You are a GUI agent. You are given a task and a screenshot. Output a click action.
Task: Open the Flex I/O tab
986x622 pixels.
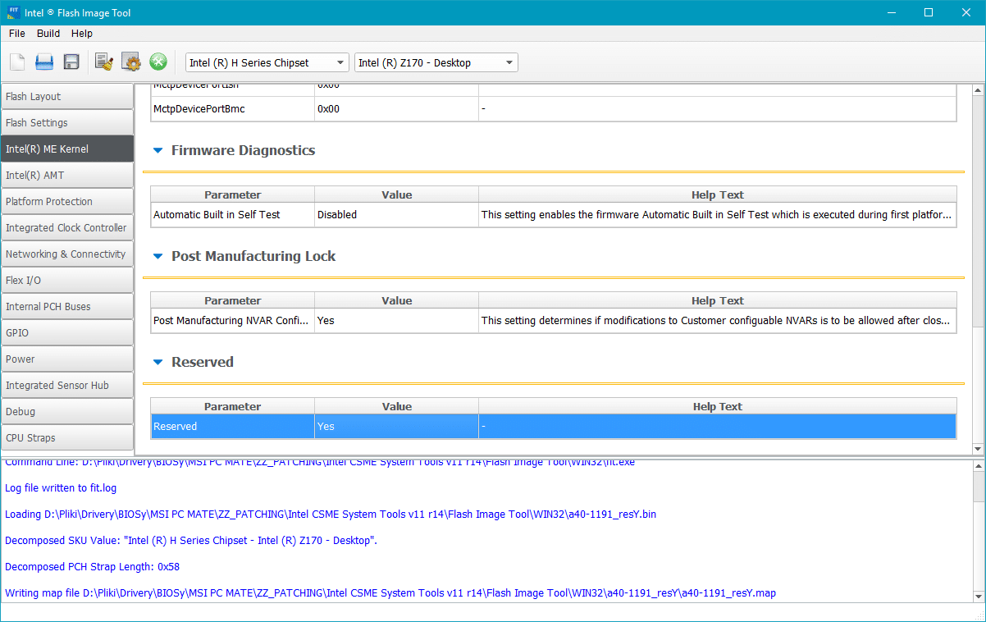(x=67, y=281)
